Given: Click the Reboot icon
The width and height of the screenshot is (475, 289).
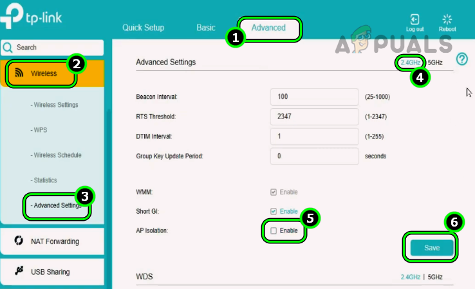Looking at the screenshot, I should pos(447,19).
